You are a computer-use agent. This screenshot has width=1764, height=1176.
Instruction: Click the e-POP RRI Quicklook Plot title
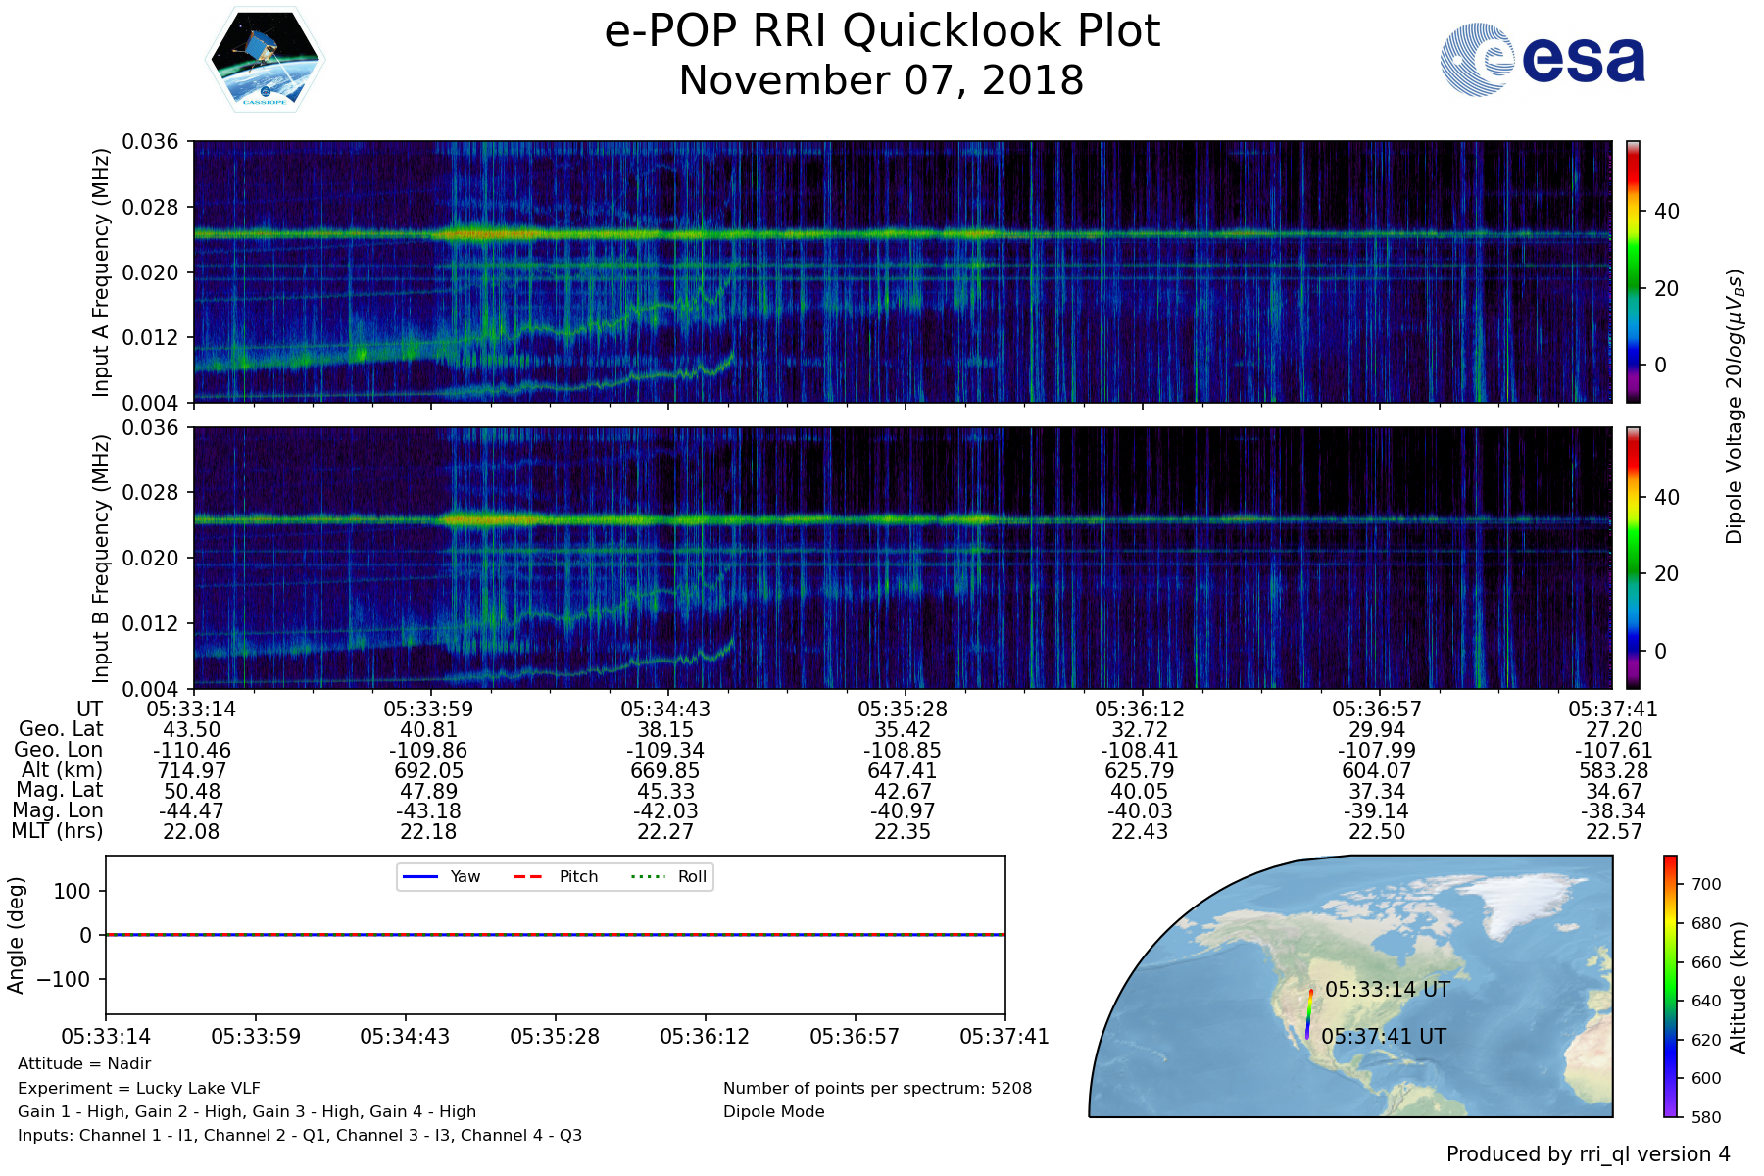pyautogui.click(x=882, y=31)
